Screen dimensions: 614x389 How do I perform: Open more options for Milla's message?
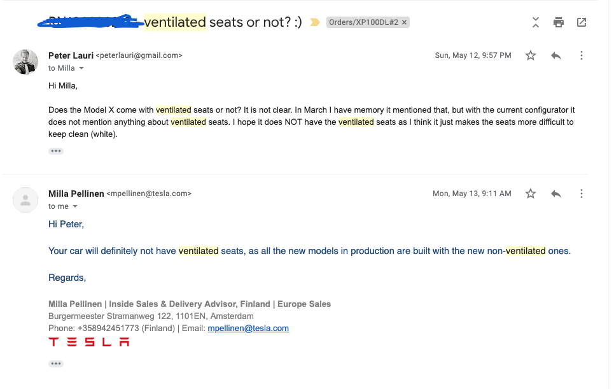click(582, 194)
